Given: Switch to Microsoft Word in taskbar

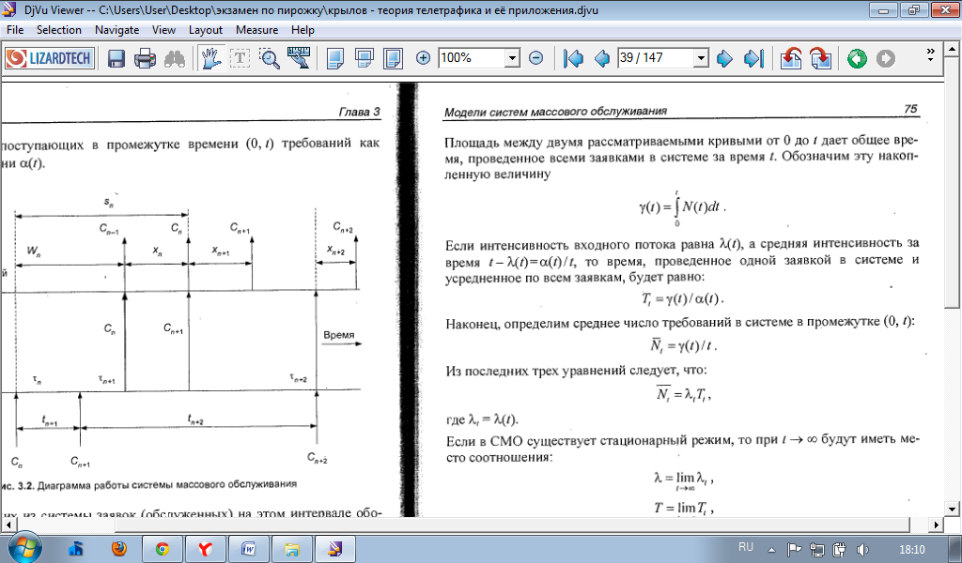Looking at the screenshot, I should (x=248, y=549).
